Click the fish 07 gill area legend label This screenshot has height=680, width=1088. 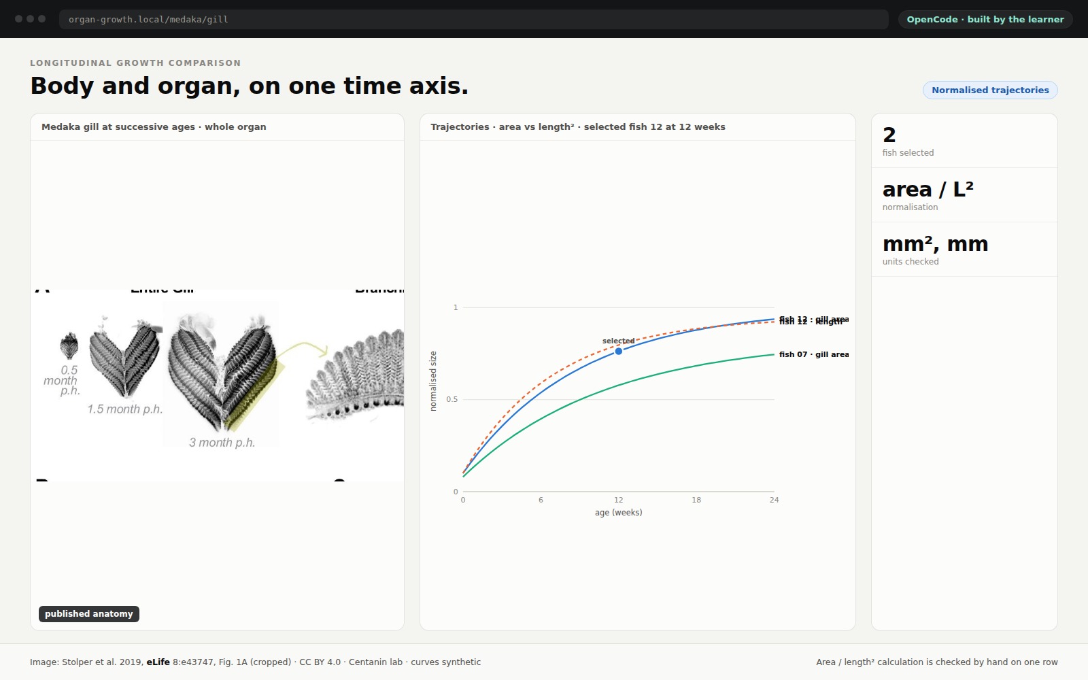click(814, 354)
